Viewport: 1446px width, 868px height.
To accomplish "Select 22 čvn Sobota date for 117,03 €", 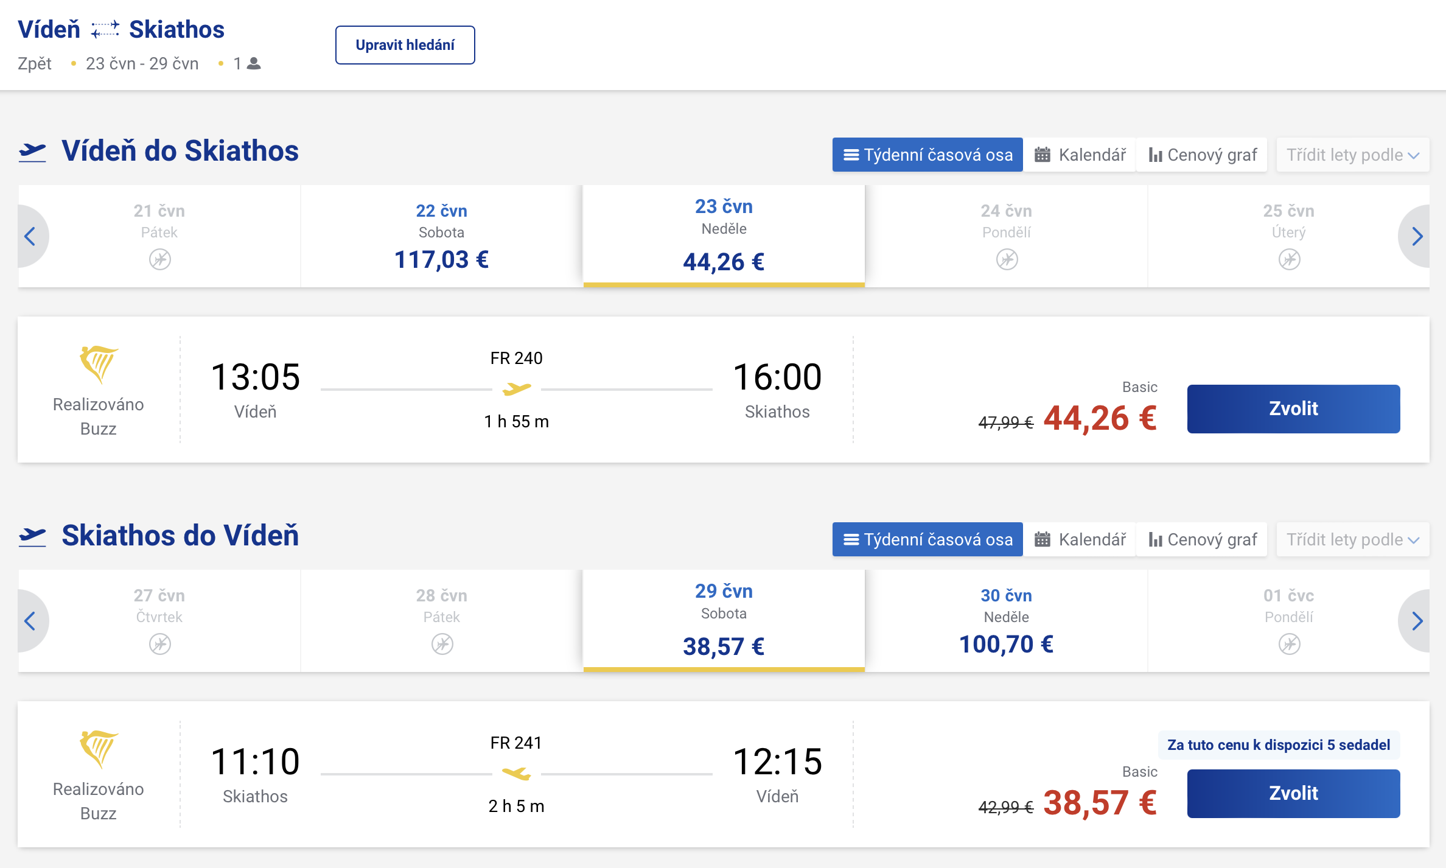I will point(441,236).
